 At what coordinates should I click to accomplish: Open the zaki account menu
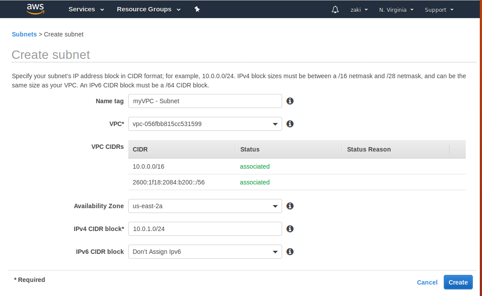pyautogui.click(x=359, y=9)
